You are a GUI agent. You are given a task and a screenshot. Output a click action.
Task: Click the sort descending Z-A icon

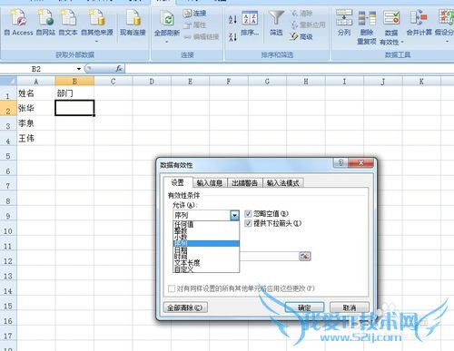232,37
